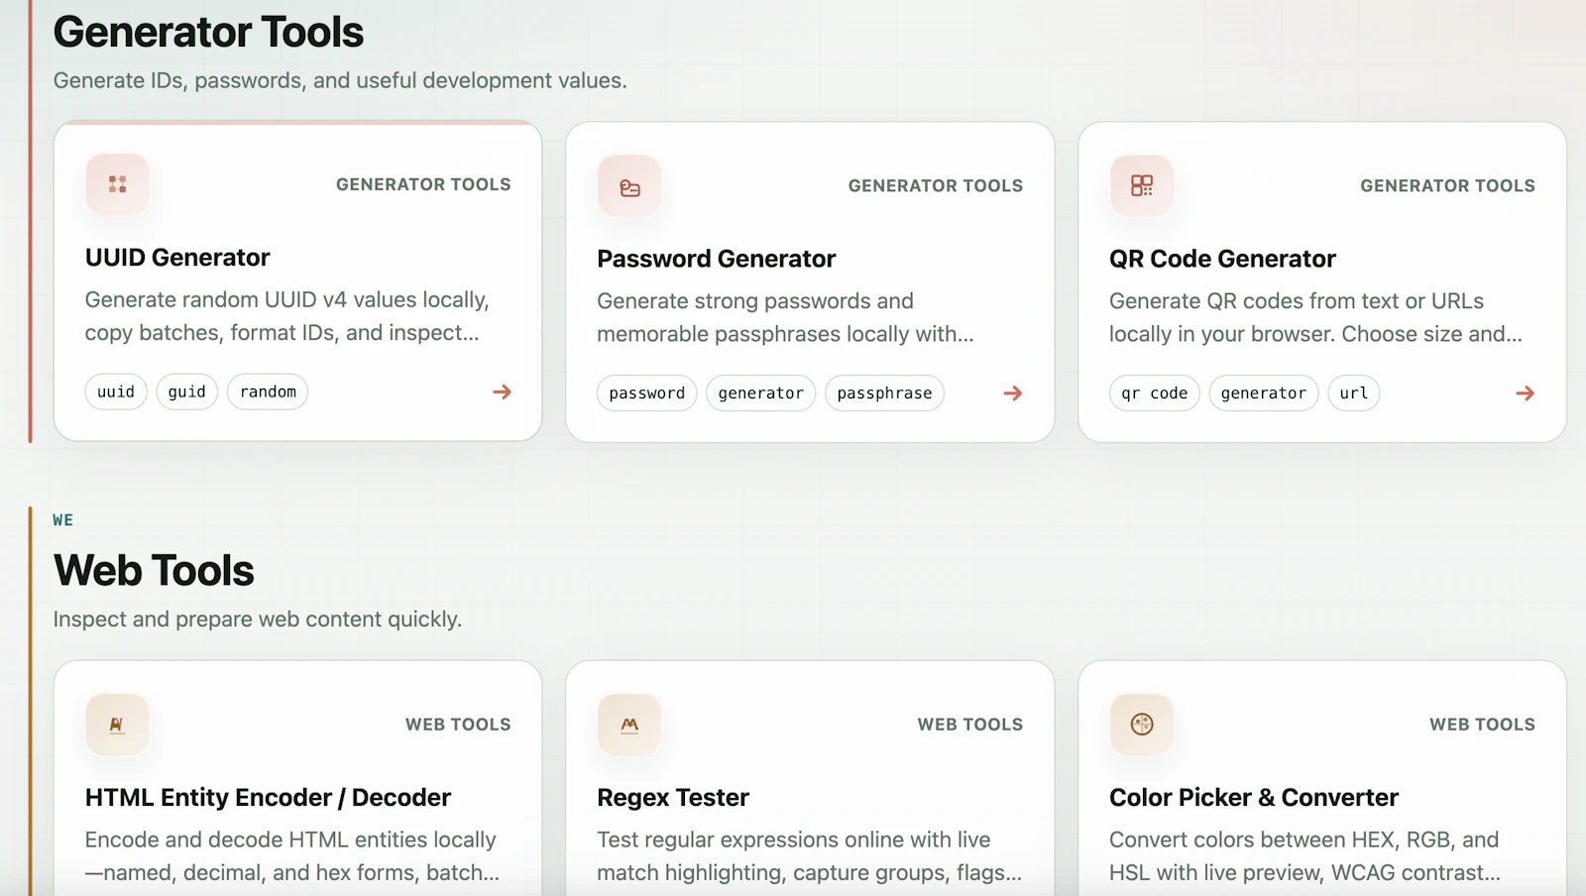Viewport: 1586px width, 896px height.
Task: Click the Color Picker & Converter icon
Action: 1142,725
